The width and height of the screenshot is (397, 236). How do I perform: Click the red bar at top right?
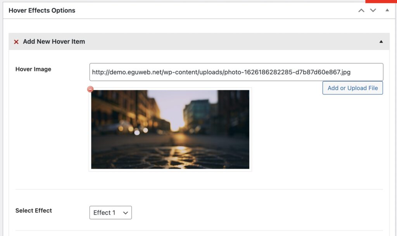(381, 1)
